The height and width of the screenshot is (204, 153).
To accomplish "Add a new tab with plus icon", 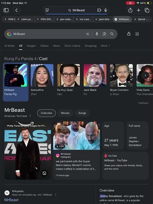I will point(138,10).
